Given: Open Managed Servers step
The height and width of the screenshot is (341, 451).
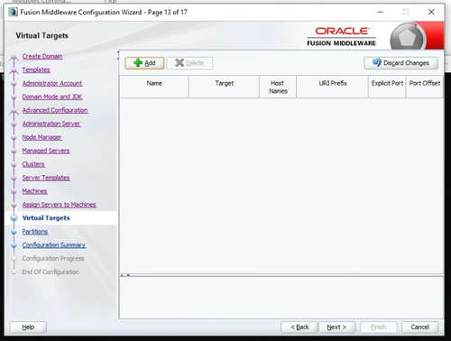Looking at the screenshot, I should coord(46,151).
